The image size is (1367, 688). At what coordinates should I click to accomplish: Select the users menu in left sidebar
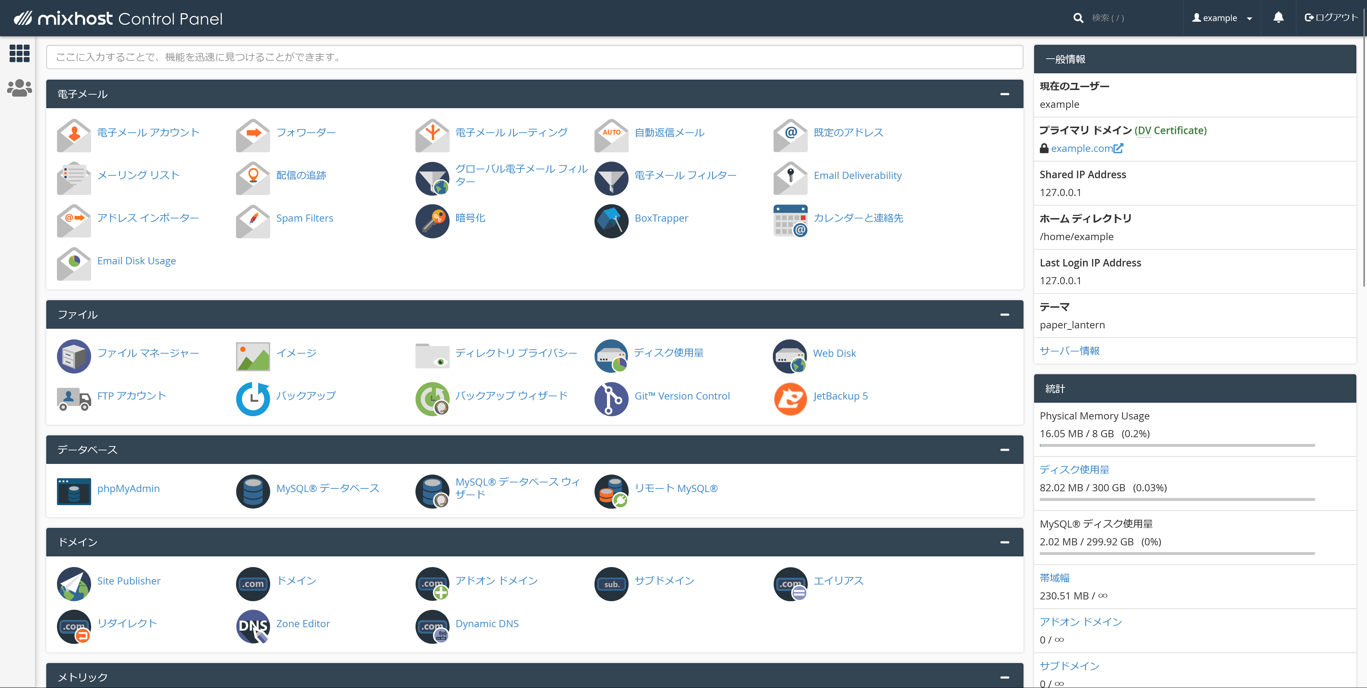pos(19,88)
